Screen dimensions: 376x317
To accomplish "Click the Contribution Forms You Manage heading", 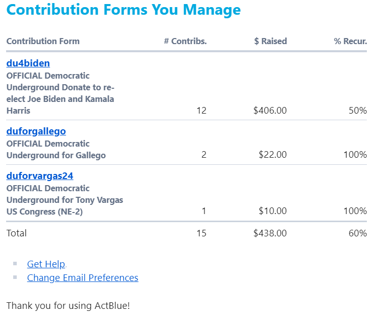I will point(123,10).
